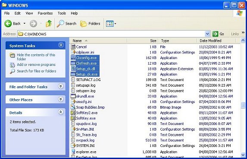The image size is (247, 159).
Task: Click the Application Extension type cell
Action: [177, 69]
